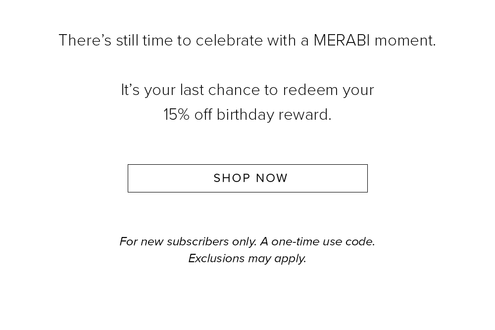
Task: Select the headline about celebrating a moment
Action: click(x=247, y=41)
